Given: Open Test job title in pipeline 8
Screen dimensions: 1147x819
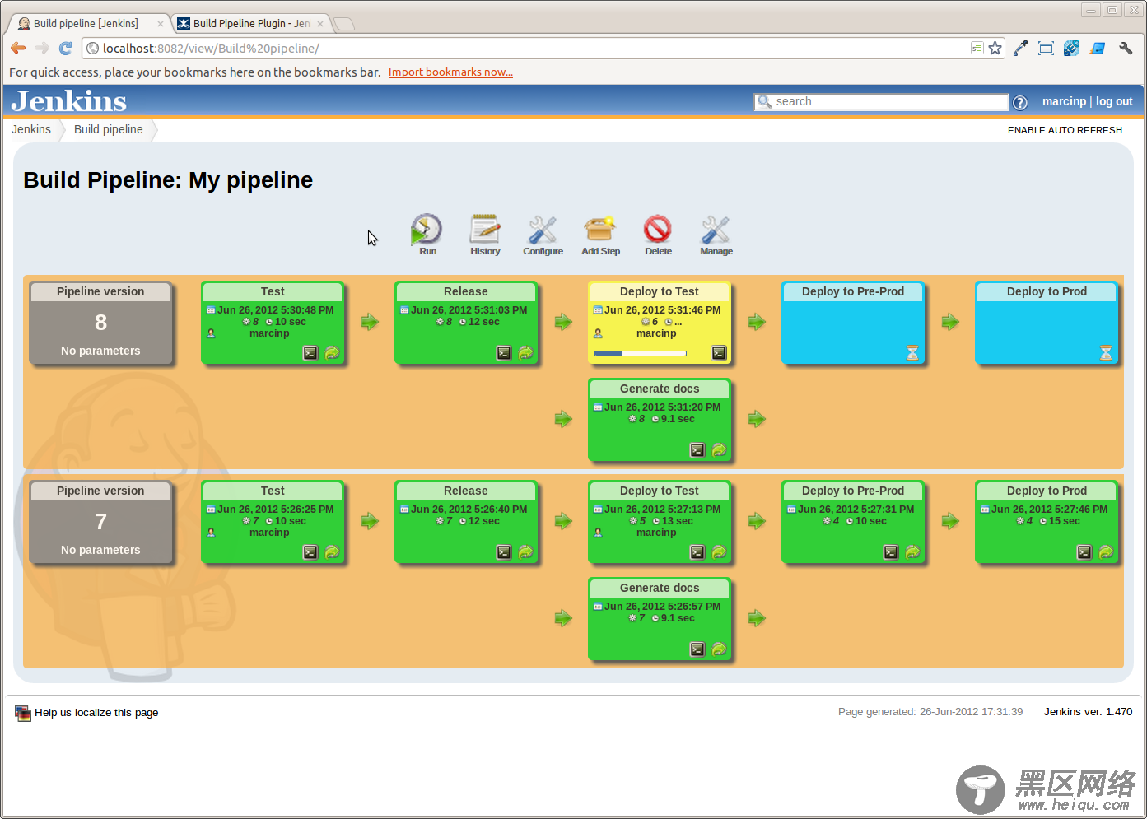Looking at the screenshot, I should click(273, 291).
